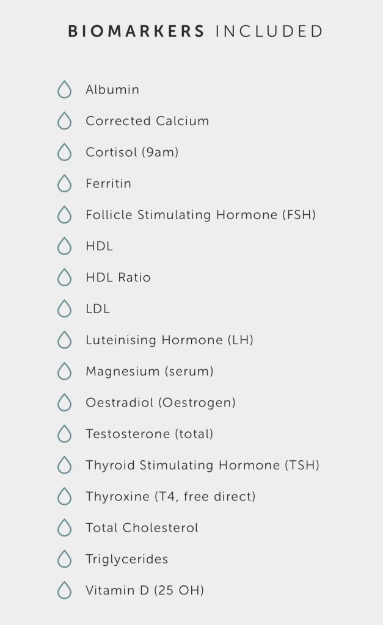Click the droplet icon beside HDL Ratio
383x625 pixels.
[x=64, y=278]
